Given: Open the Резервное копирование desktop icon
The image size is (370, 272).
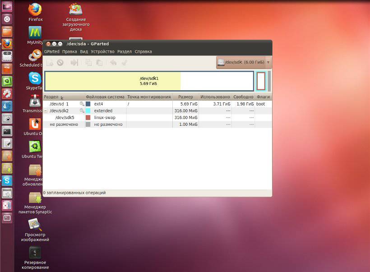Looking at the screenshot, I should point(35,258).
